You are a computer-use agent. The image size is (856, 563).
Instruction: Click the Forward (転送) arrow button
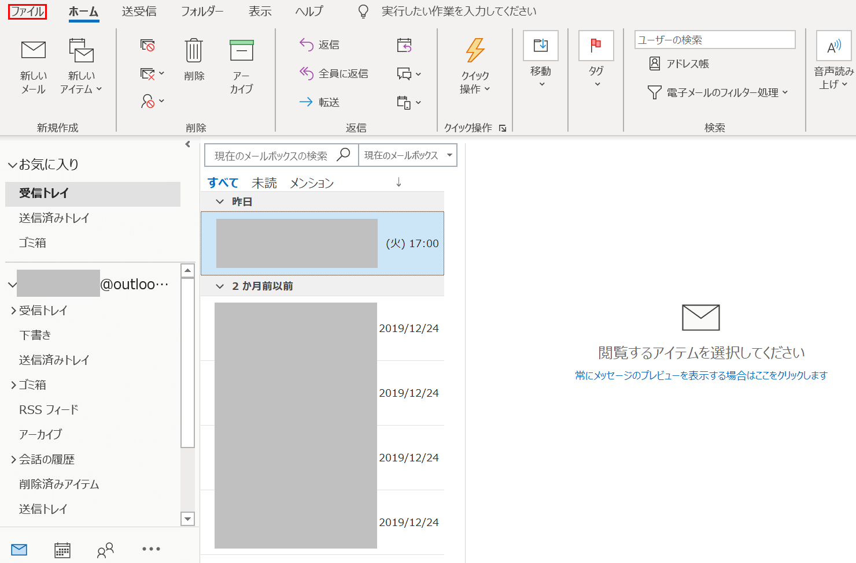click(x=320, y=102)
